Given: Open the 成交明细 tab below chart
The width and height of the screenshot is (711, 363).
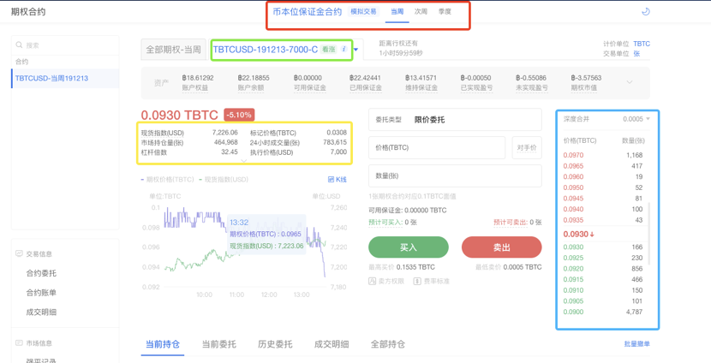Looking at the screenshot, I should pyautogui.click(x=332, y=344).
